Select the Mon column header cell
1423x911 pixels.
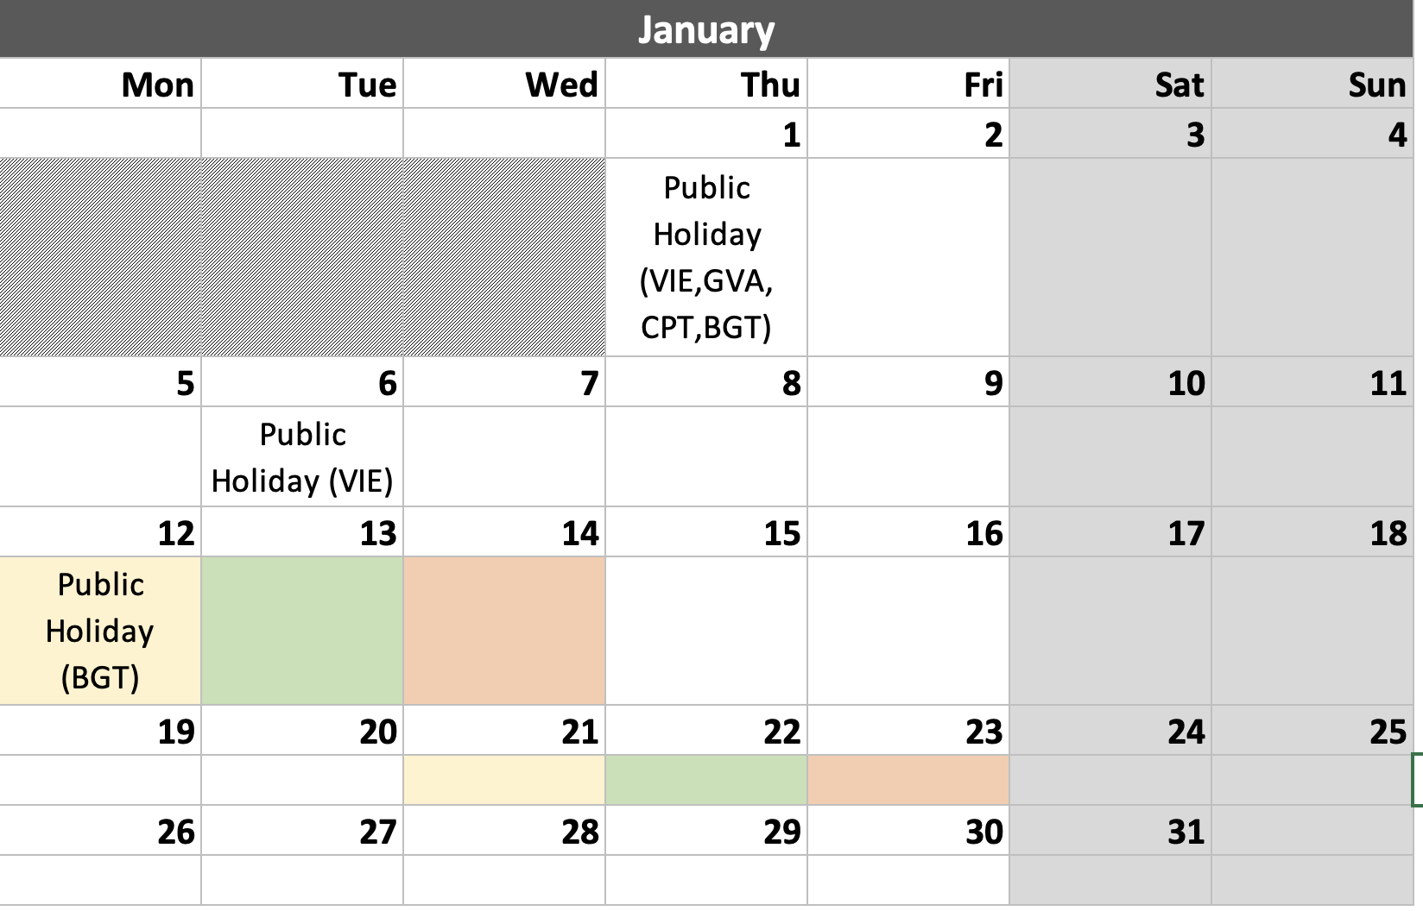[x=100, y=84]
